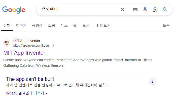Expand the sub-result with chevron arrow

tap(152, 82)
